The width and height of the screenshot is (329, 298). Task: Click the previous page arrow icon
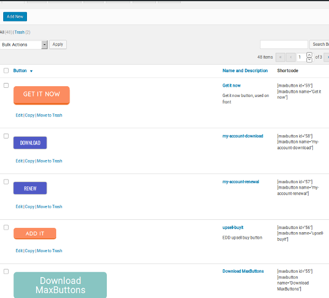(291, 57)
